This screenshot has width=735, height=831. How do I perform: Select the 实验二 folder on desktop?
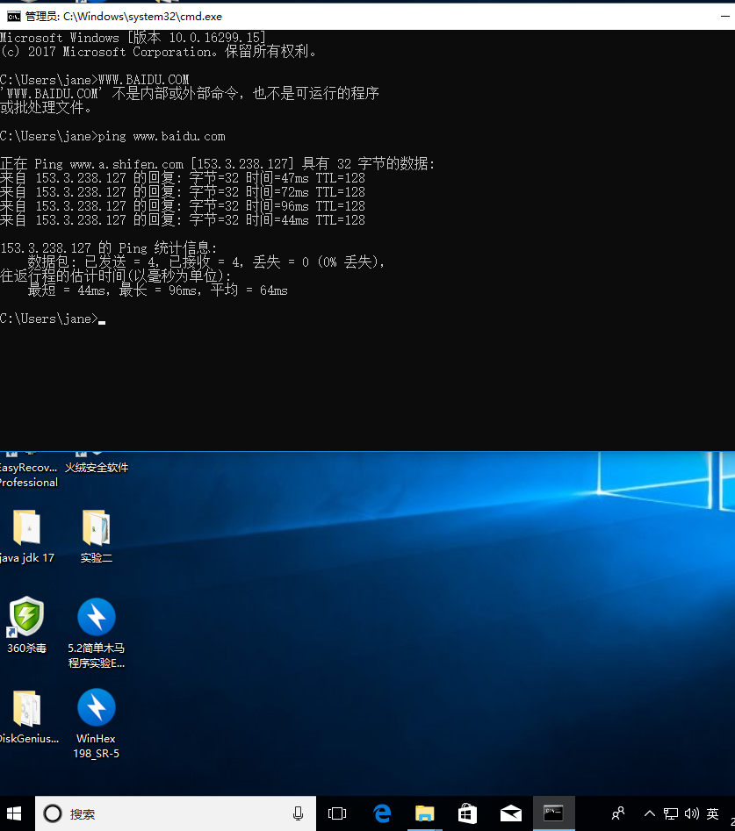pos(97,528)
